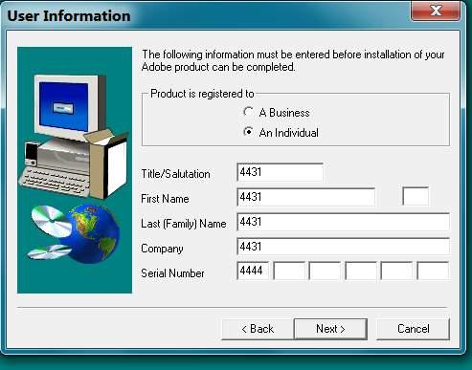
Task: Cancel the installation
Action: [x=413, y=329]
